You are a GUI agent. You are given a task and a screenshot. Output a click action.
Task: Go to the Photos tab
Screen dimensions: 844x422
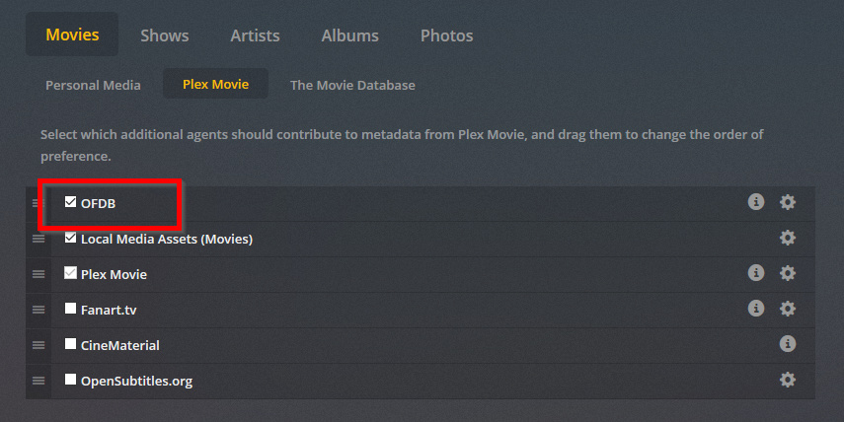coord(446,35)
